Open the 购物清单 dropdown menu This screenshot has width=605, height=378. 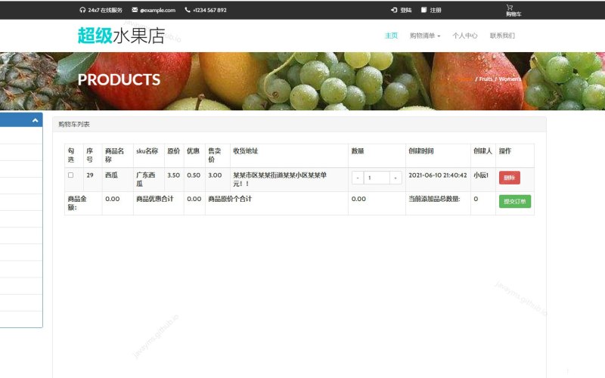click(425, 36)
